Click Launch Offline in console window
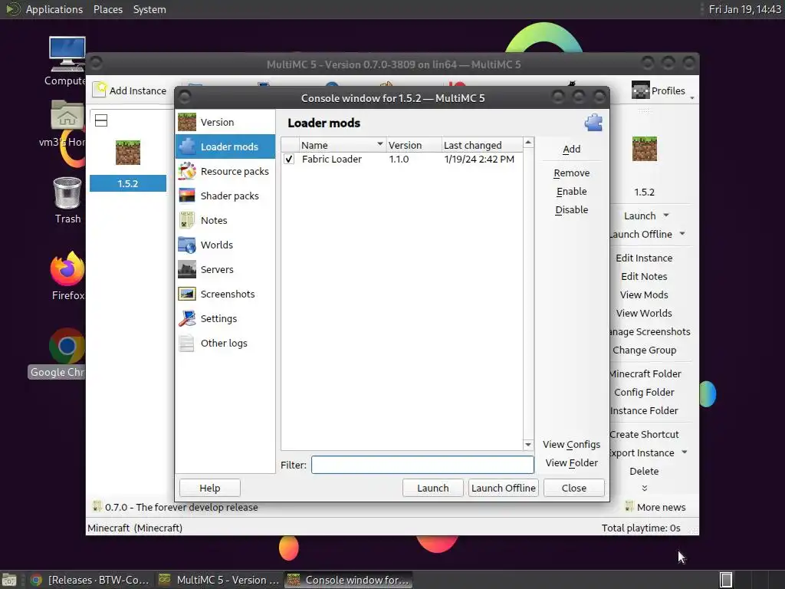The height and width of the screenshot is (589, 785). click(x=503, y=488)
